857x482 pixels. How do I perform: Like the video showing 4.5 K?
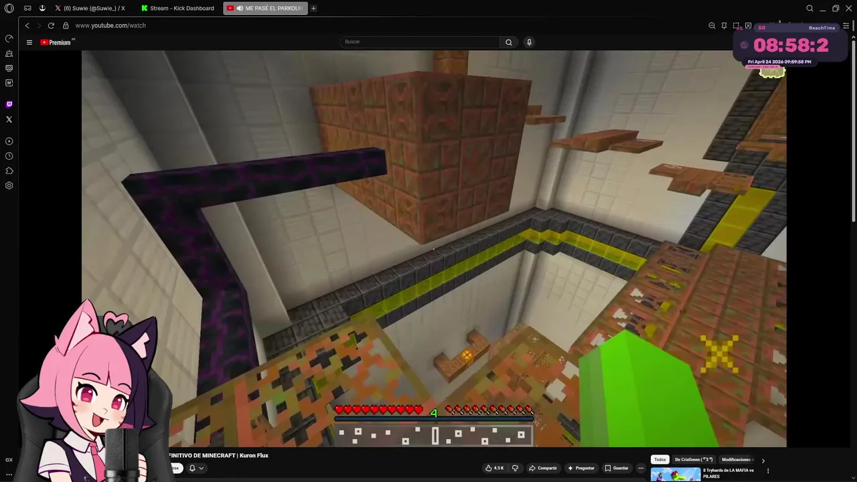[495, 468]
